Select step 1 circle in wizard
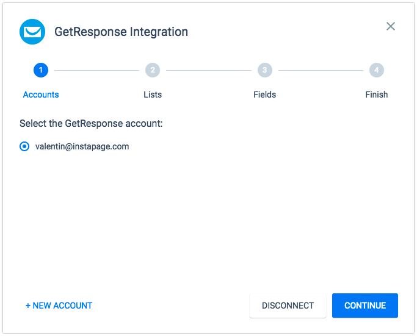 pyautogui.click(x=41, y=70)
